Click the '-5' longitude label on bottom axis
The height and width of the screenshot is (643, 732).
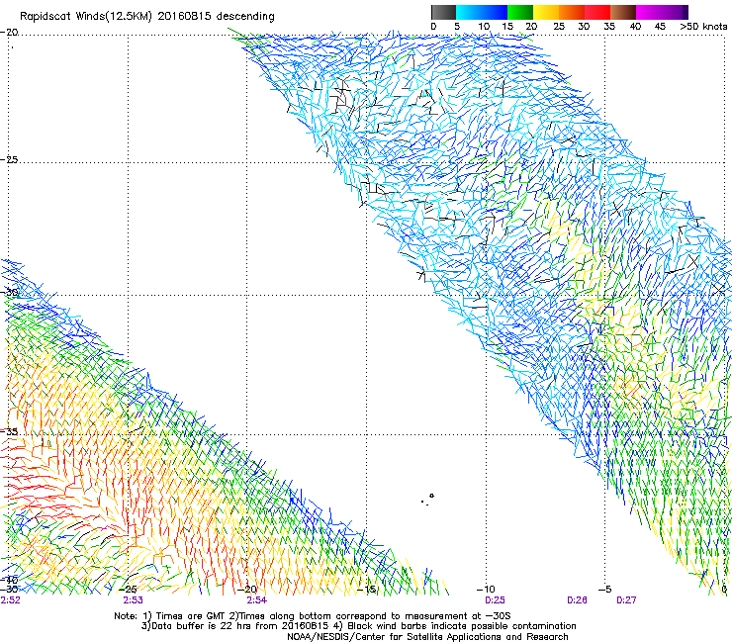(605, 589)
